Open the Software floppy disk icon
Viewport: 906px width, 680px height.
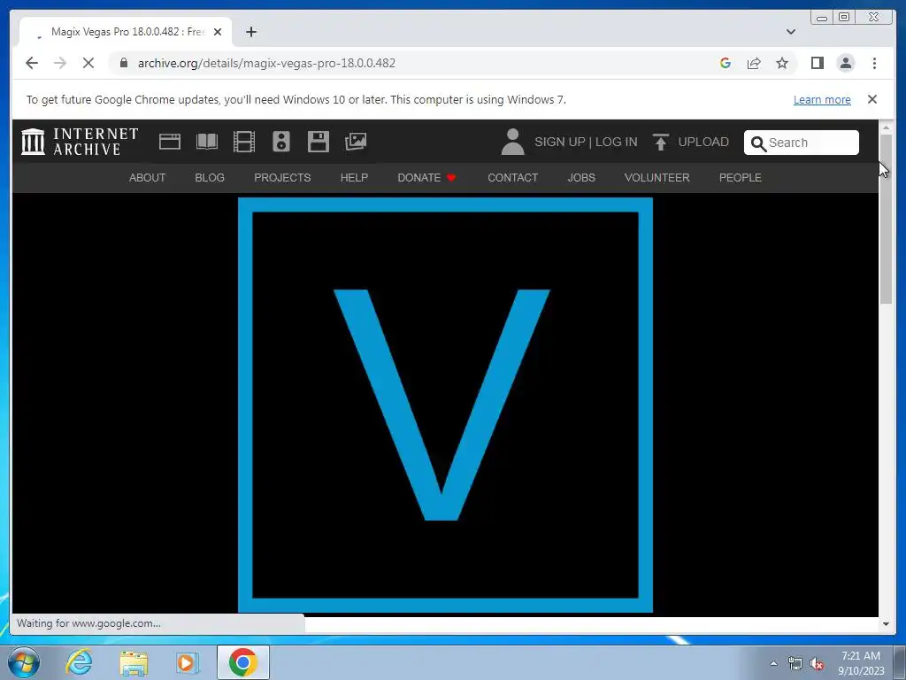(318, 142)
